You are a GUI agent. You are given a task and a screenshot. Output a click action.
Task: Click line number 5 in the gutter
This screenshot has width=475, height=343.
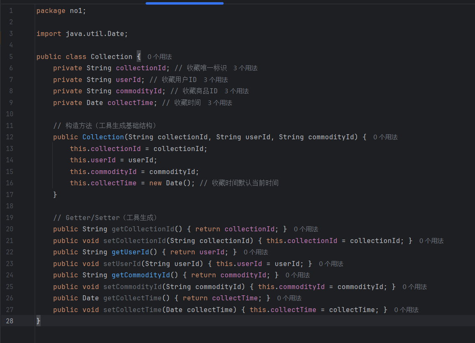[x=11, y=56]
